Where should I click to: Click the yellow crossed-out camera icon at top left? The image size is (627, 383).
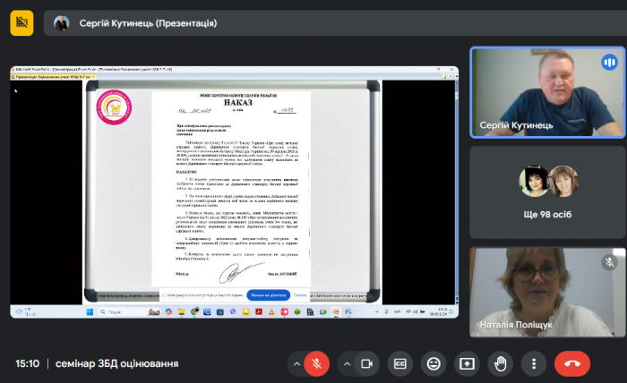tap(21, 23)
